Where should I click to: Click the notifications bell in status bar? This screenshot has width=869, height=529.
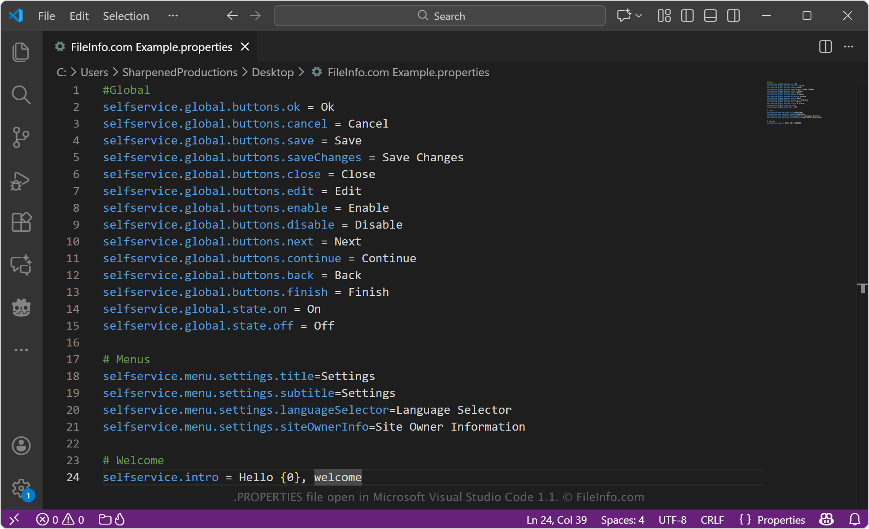[x=855, y=519]
